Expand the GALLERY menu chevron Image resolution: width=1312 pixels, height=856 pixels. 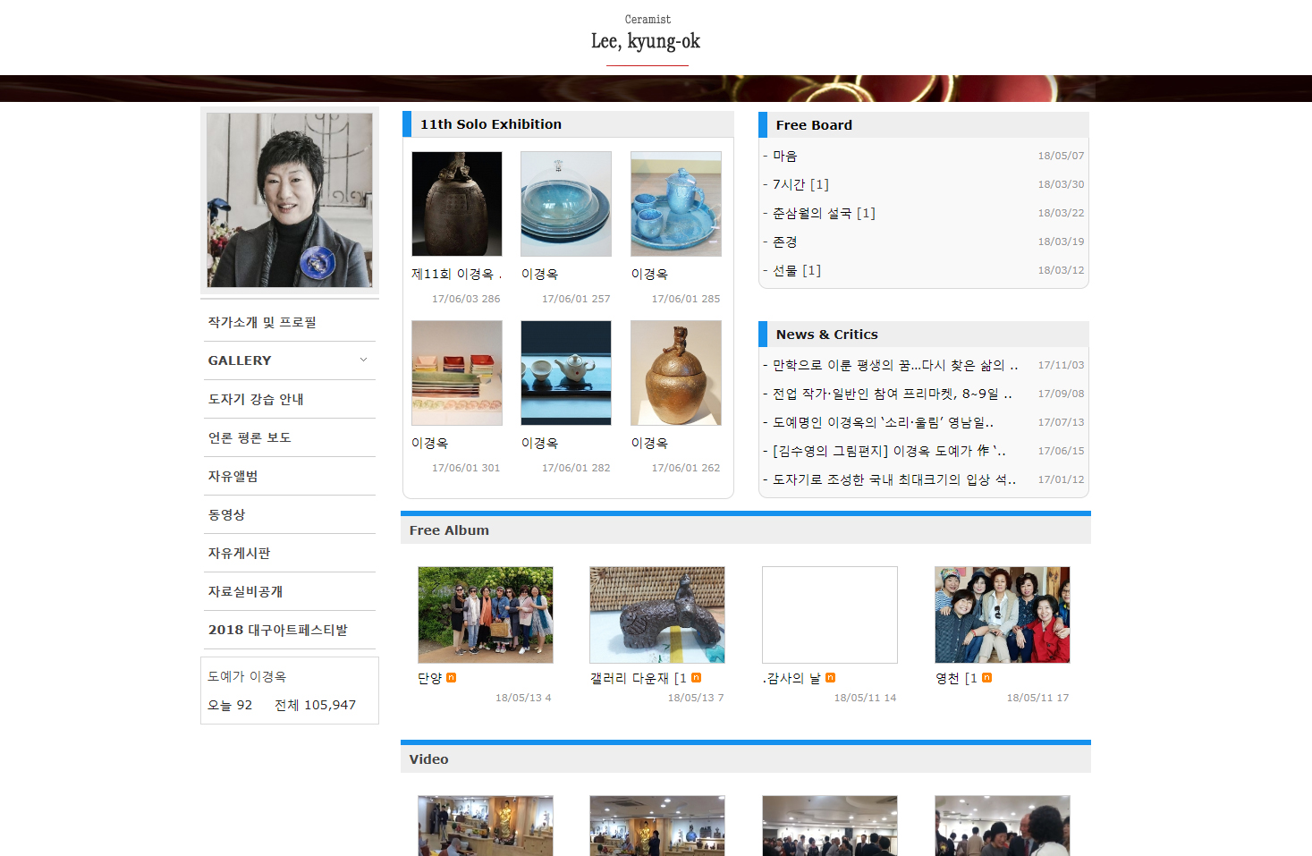[363, 360]
